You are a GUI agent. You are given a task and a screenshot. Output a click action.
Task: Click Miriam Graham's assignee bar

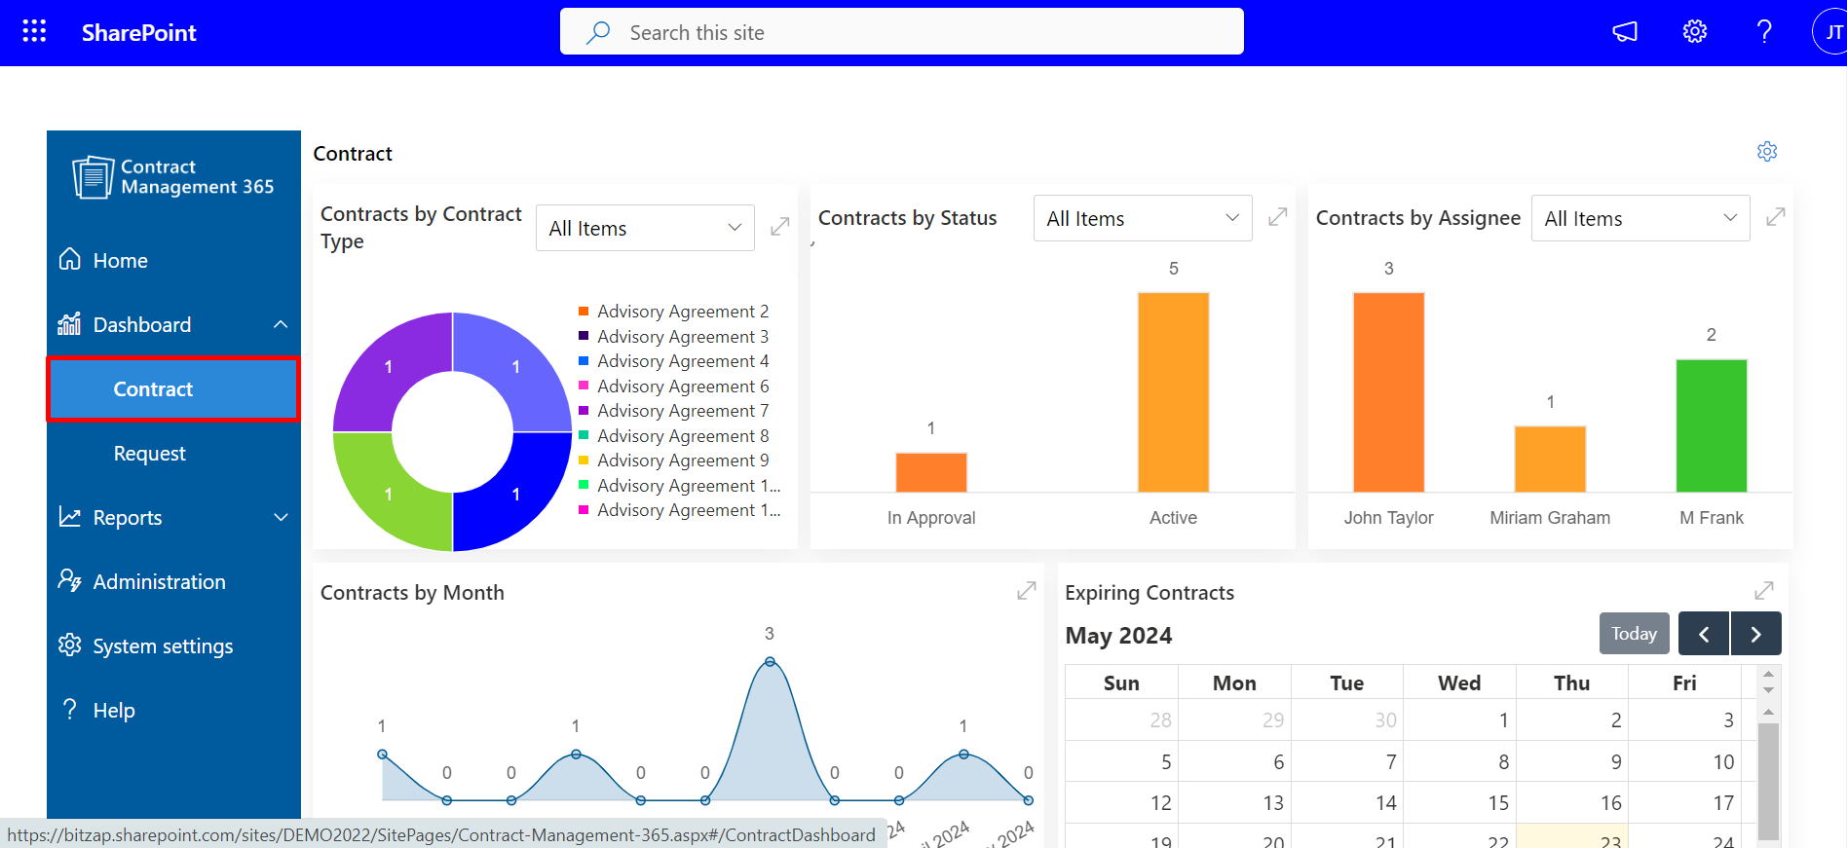point(1550,459)
